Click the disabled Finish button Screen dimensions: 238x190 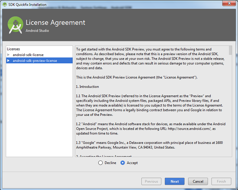221,181
